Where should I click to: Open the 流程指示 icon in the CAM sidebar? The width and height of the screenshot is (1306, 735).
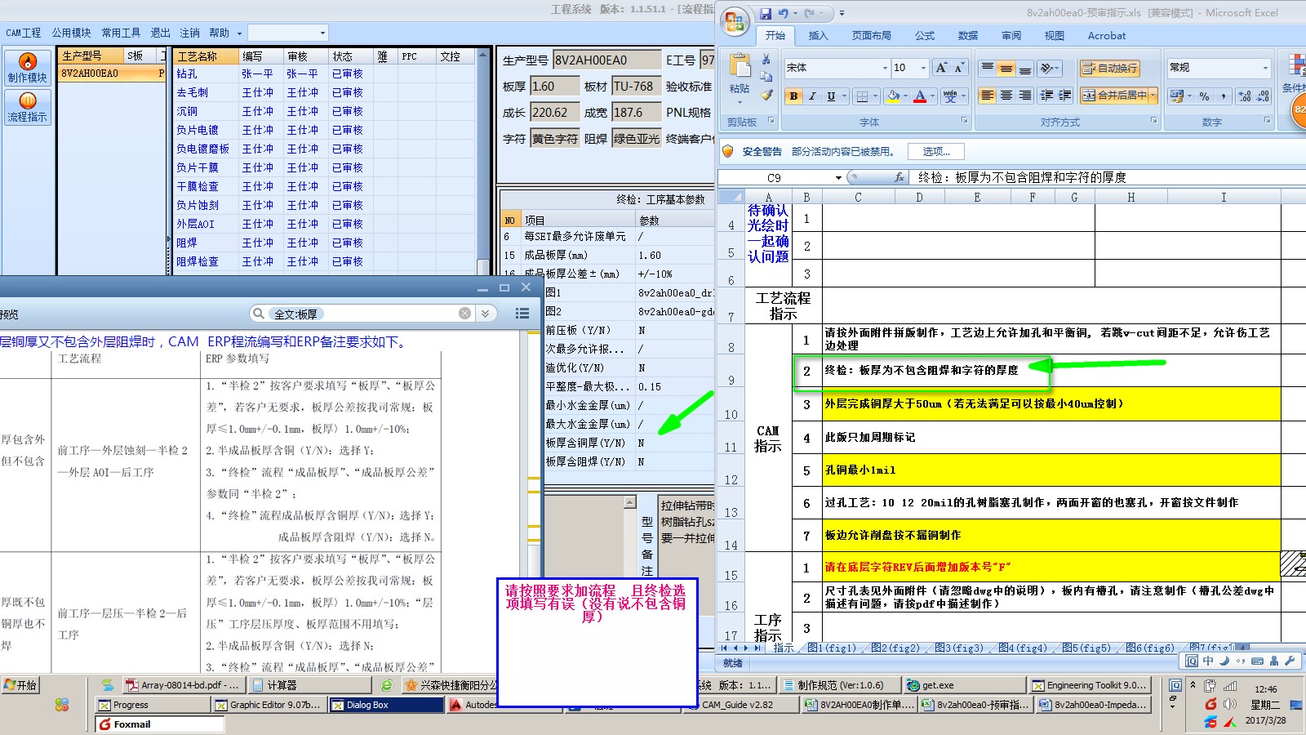pos(27,107)
